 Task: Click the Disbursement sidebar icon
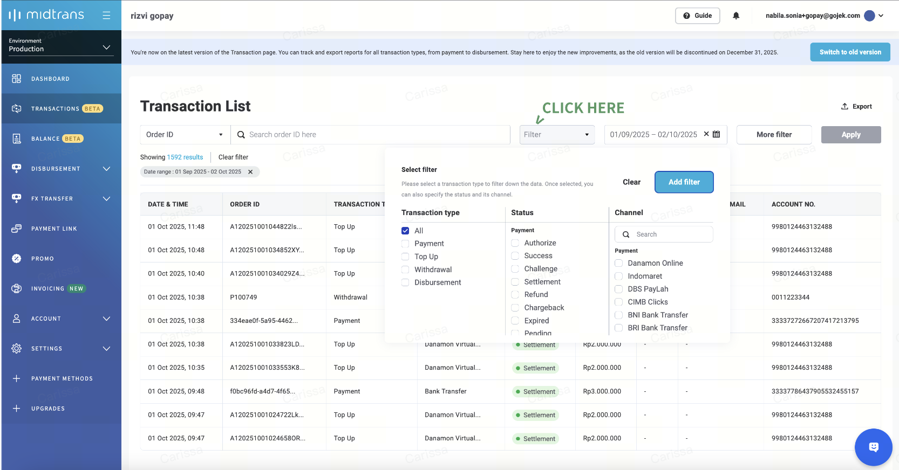(x=17, y=168)
